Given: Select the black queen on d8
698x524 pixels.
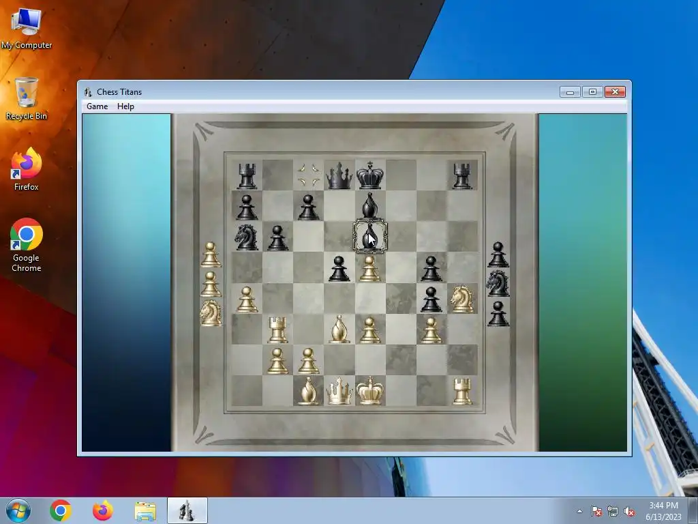Looking at the screenshot, I should point(339,175).
